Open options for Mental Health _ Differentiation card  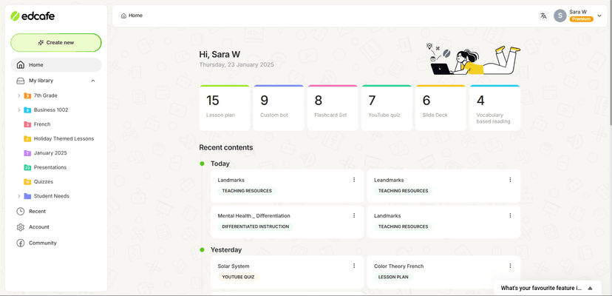(x=354, y=215)
